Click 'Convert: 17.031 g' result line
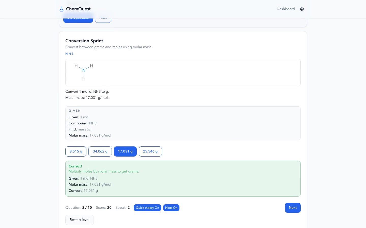366x228 pixels. click(83, 191)
